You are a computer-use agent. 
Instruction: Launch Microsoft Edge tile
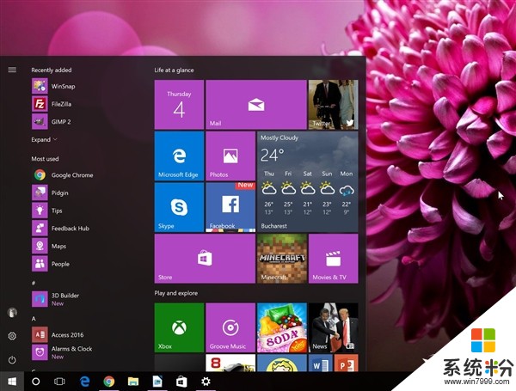click(179, 156)
